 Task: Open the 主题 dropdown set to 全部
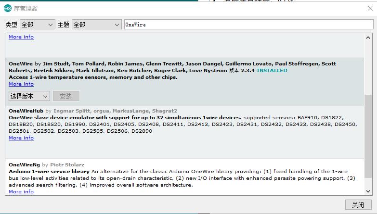pos(96,25)
